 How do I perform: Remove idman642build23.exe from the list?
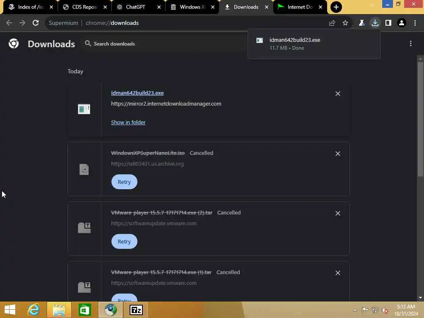tap(338, 94)
